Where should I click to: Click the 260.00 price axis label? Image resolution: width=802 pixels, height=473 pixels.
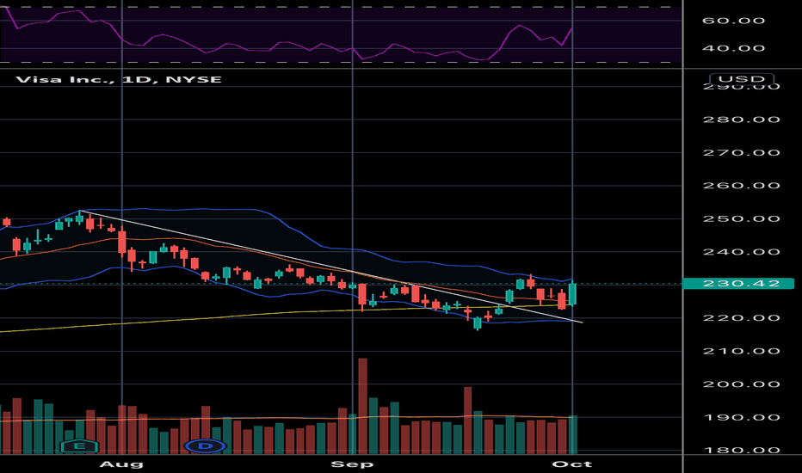pyautogui.click(x=741, y=186)
